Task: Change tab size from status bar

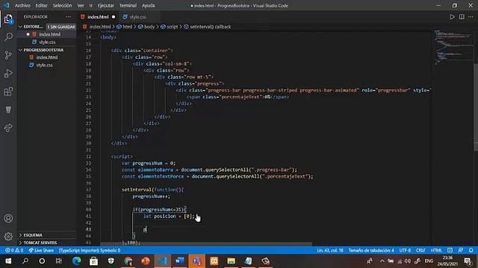Action: pos(371,250)
